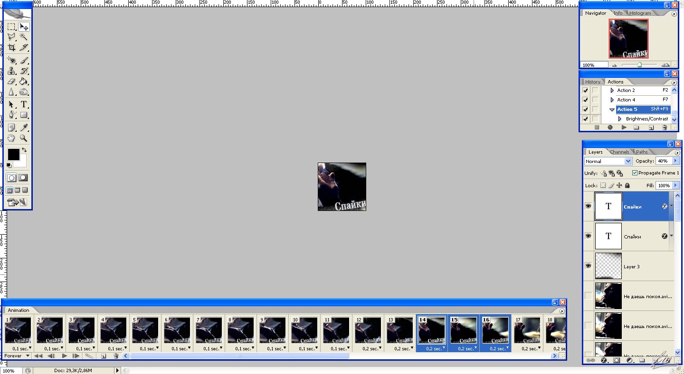Open the Forever looping options dropdown

[17, 356]
